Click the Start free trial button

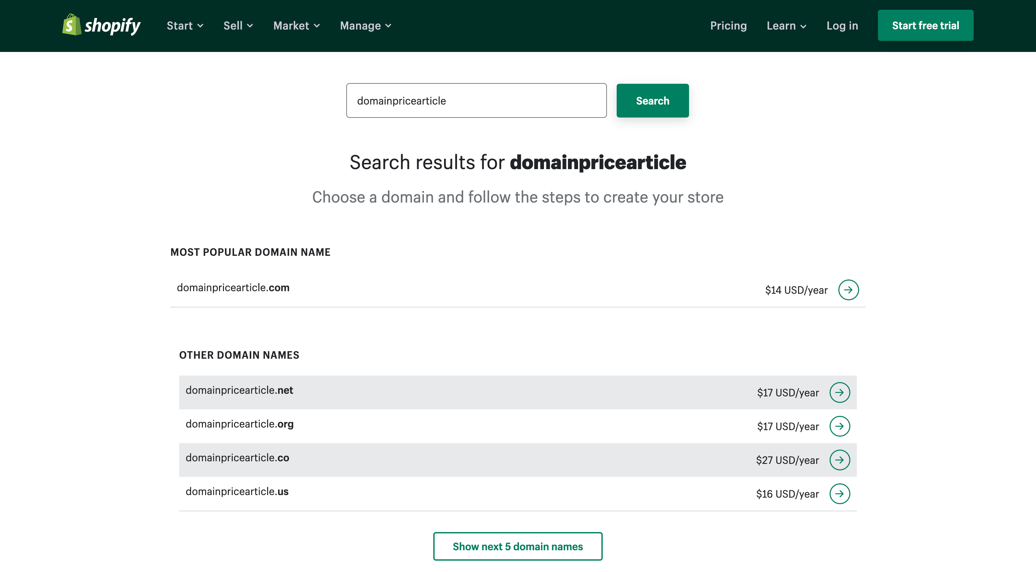point(925,25)
